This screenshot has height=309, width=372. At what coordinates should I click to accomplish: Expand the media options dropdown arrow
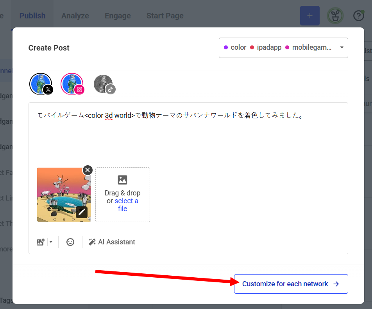coord(51,242)
